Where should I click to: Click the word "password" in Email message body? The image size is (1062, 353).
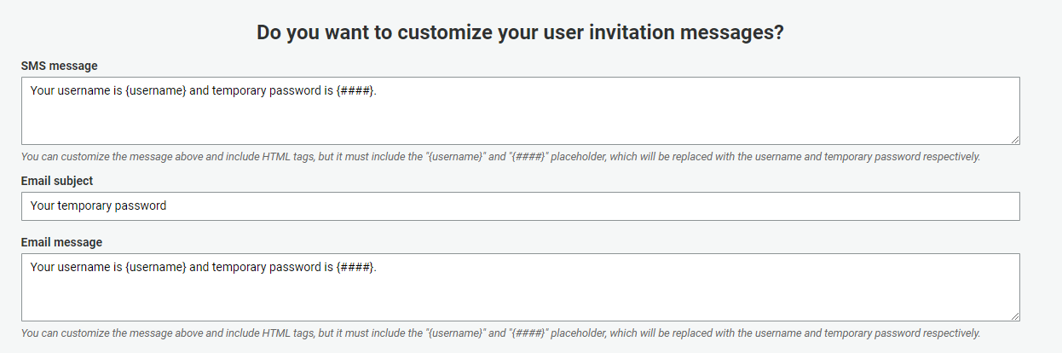point(297,267)
